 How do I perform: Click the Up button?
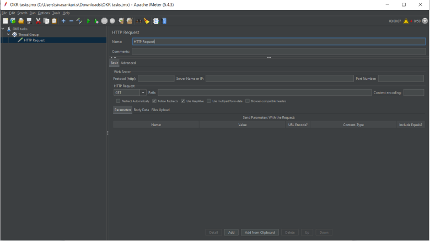[x=307, y=233]
